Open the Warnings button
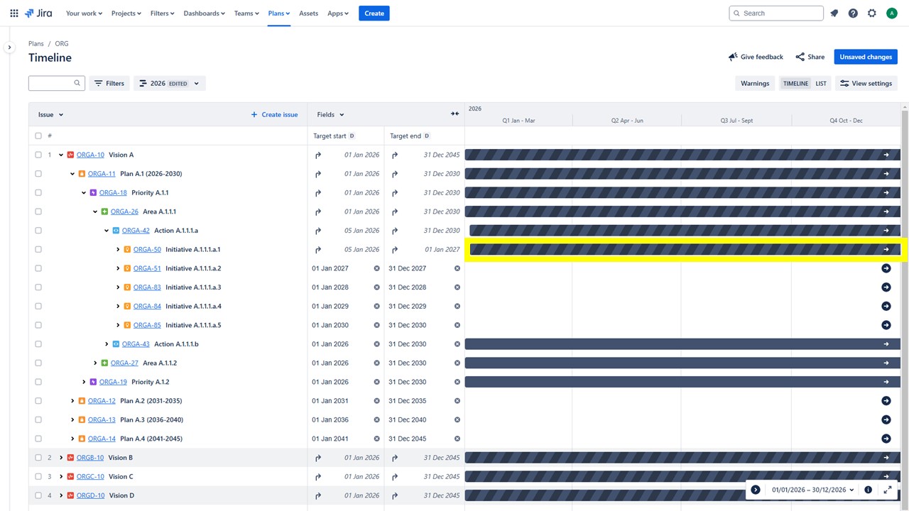Screen dimensions: 909x511 [755, 83]
